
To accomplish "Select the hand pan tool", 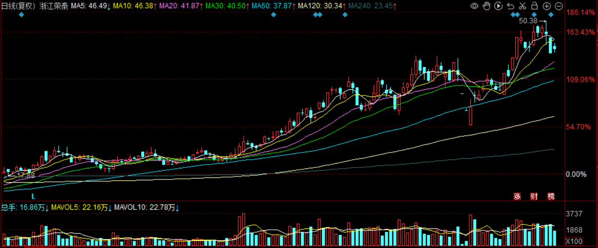I will click(487, 6).
